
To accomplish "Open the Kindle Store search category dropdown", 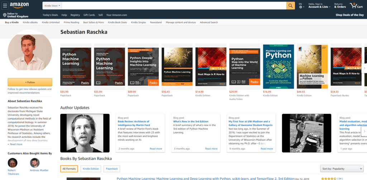I will (x=52, y=6).
